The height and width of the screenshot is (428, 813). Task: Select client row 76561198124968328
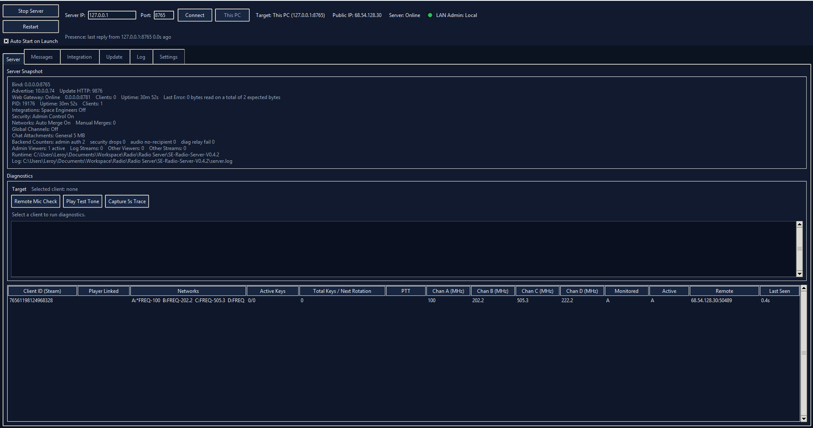click(x=404, y=300)
